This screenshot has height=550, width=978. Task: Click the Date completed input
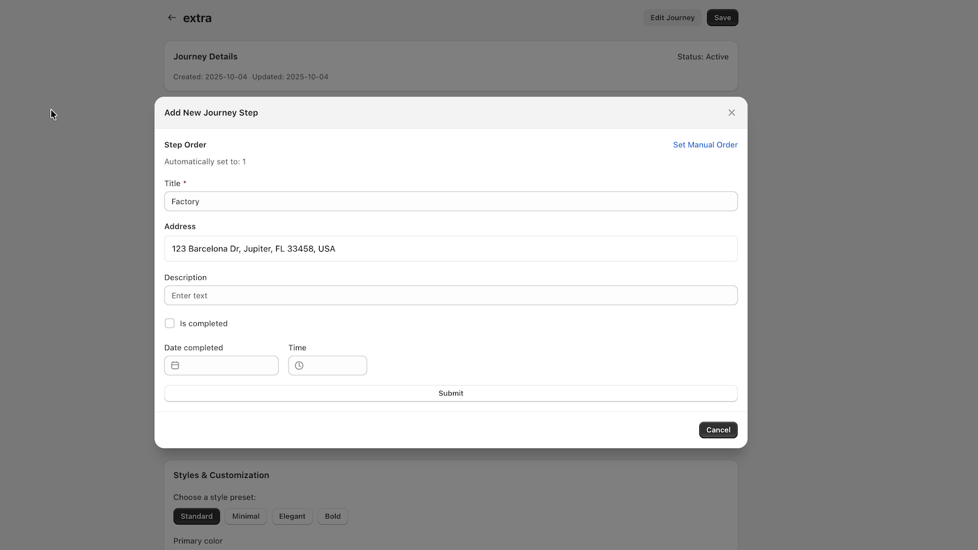click(x=232, y=365)
